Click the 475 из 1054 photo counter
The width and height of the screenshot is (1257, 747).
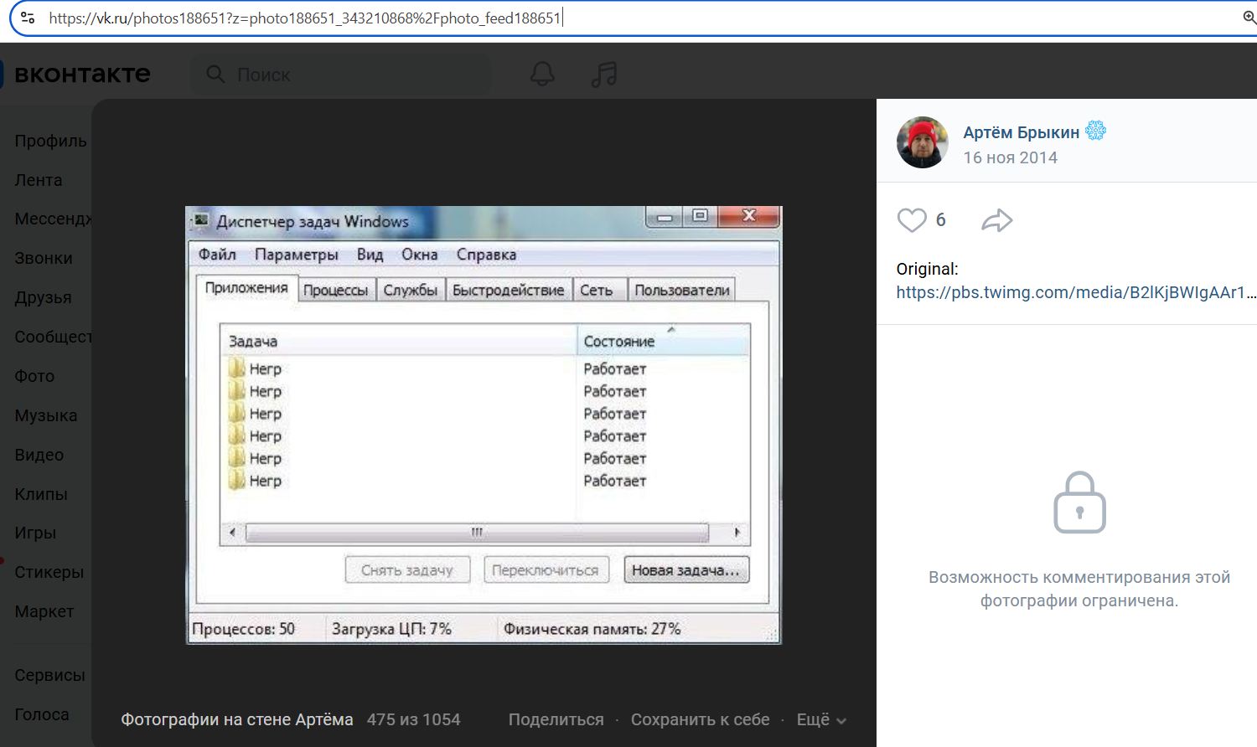[413, 719]
